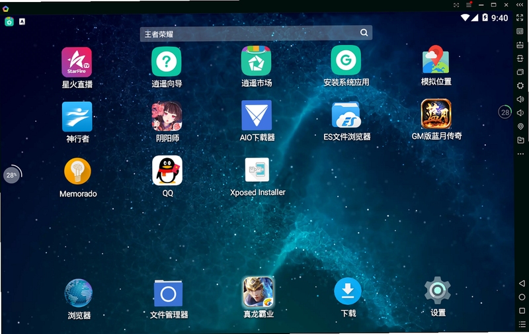Tap the Android back triangle button

(x=522, y=283)
